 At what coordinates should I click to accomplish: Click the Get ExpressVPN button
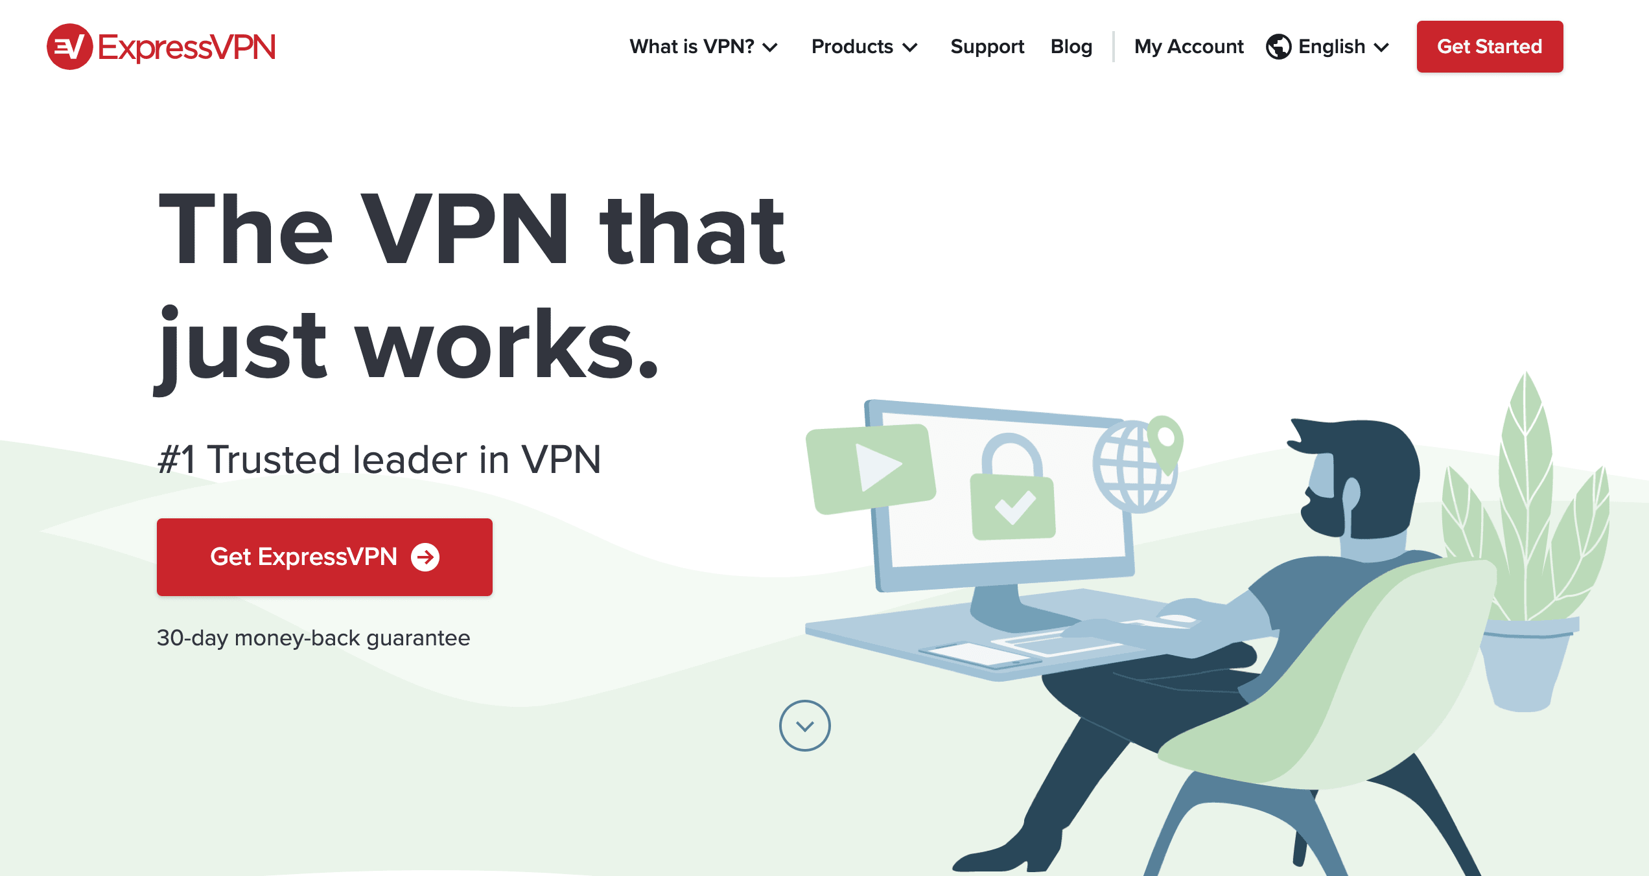(325, 557)
